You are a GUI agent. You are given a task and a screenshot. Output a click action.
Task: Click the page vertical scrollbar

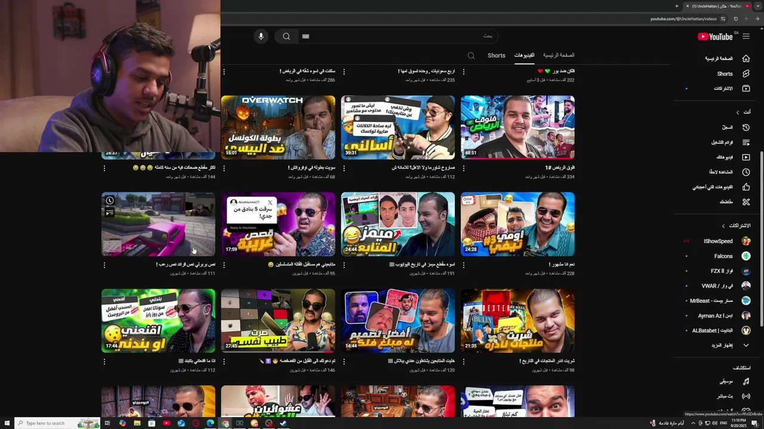pyautogui.click(x=761, y=238)
